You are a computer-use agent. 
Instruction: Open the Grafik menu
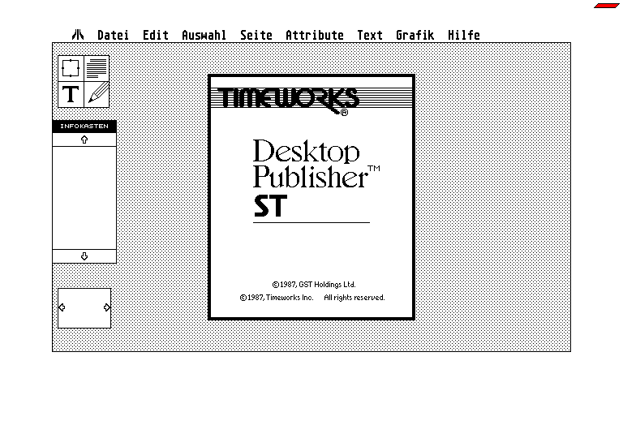click(415, 35)
